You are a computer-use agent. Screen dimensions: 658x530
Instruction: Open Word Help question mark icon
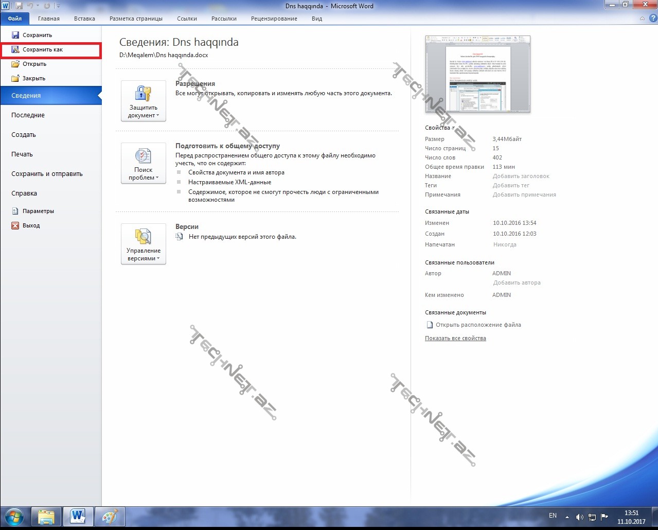[x=653, y=19]
